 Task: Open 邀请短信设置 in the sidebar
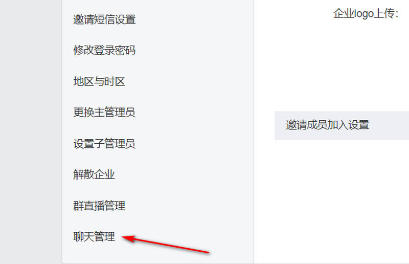point(104,19)
